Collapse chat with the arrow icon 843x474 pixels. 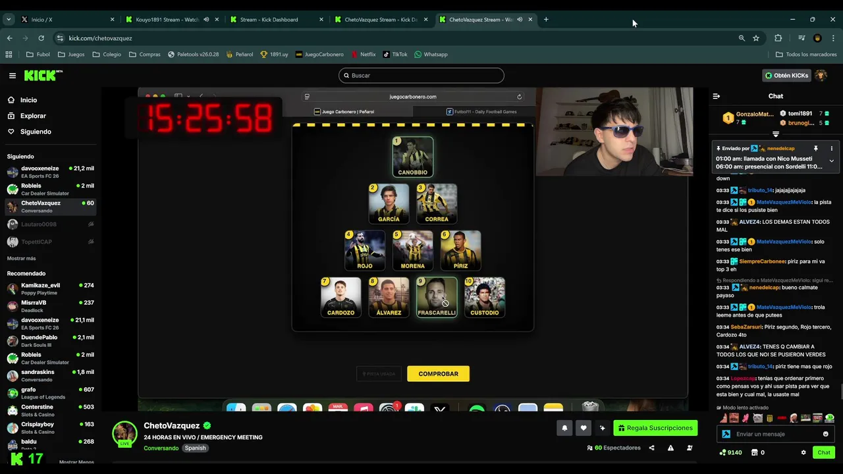pos(717,96)
